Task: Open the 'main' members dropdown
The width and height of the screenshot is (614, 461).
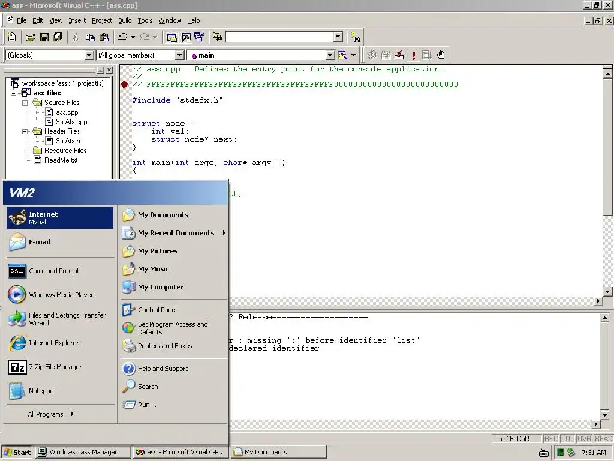Action: click(x=330, y=55)
